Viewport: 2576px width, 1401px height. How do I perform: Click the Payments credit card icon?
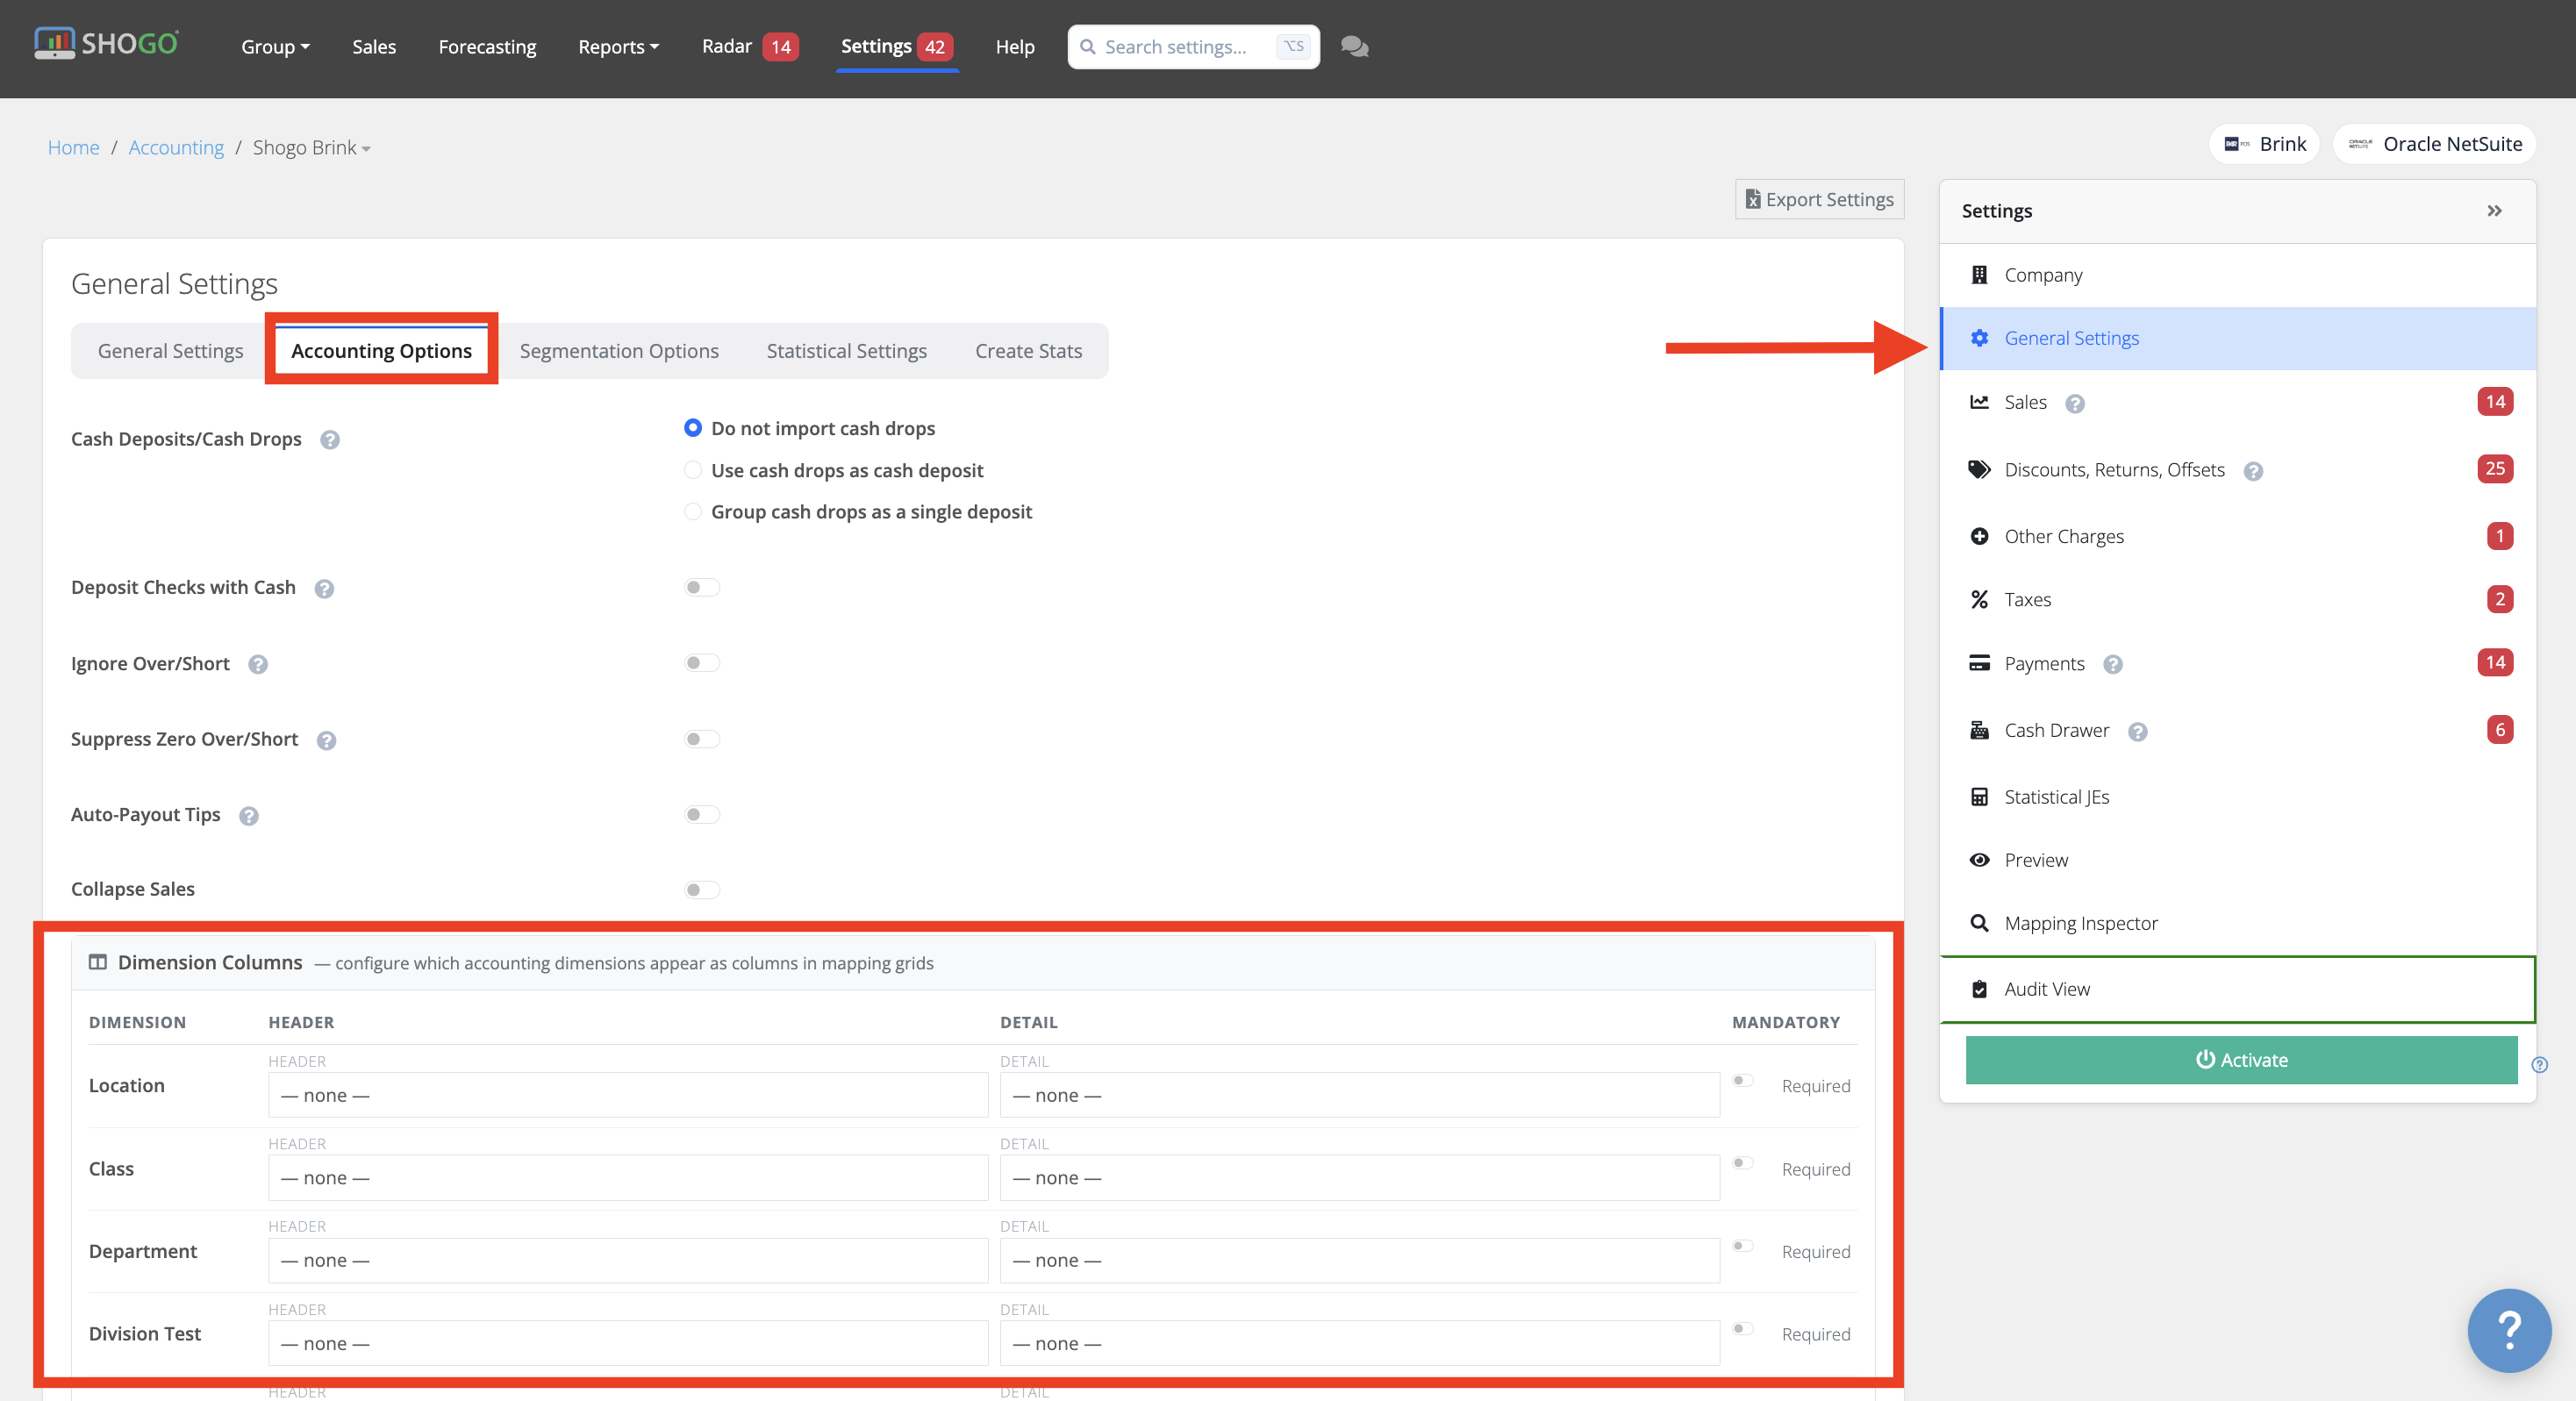(1979, 663)
